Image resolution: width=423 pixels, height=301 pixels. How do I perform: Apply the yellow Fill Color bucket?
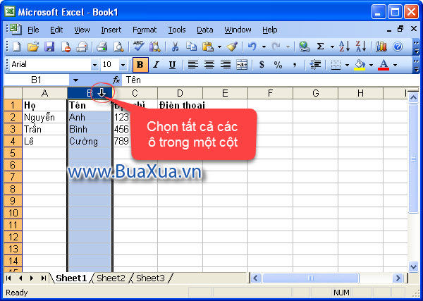click(360, 65)
